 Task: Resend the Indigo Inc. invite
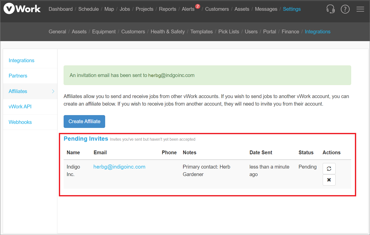(x=329, y=169)
